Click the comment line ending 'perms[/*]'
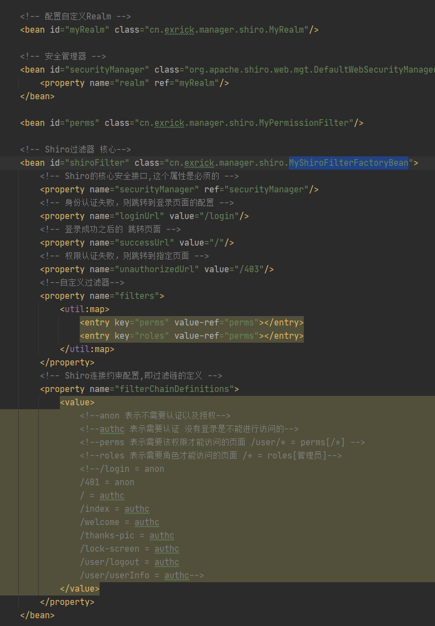This screenshot has width=435, height=626. click(222, 442)
